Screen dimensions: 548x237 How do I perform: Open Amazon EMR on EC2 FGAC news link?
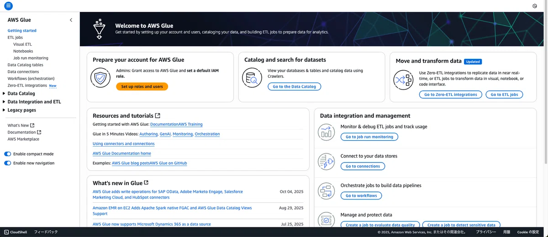point(172,211)
